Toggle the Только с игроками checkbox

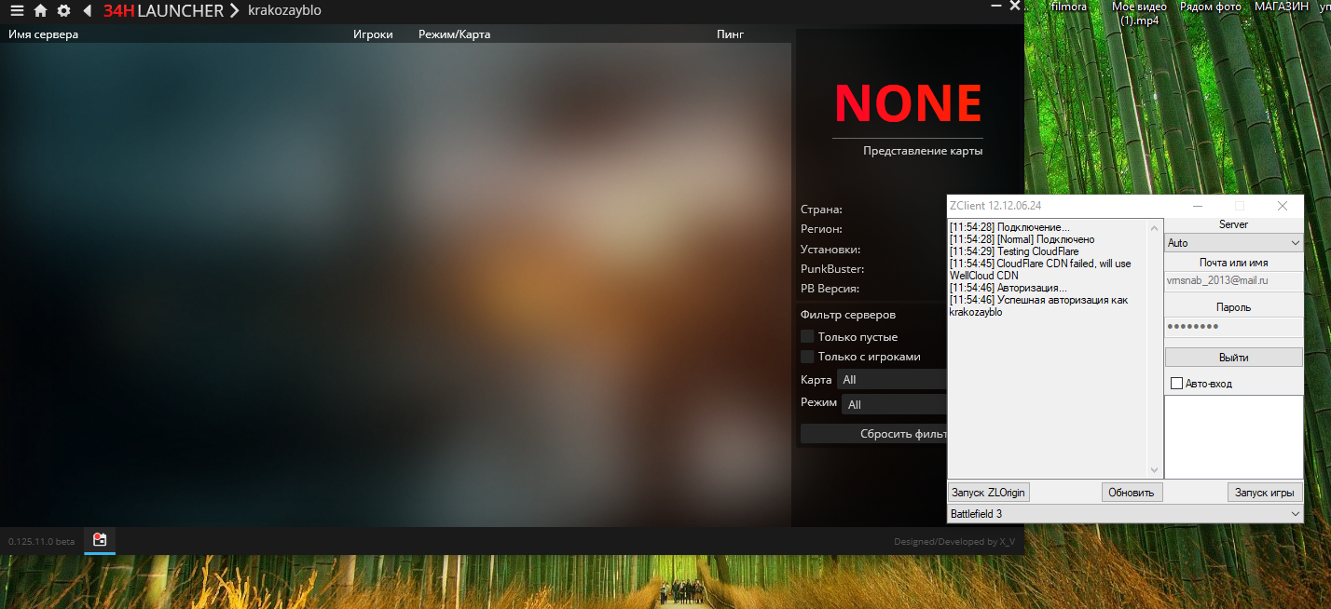pyautogui.click(x=807, y=357)
